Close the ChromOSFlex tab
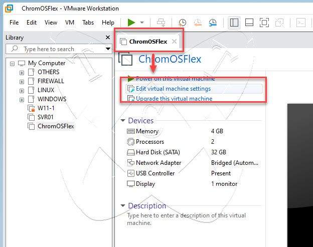 click(x=174, y=42)
